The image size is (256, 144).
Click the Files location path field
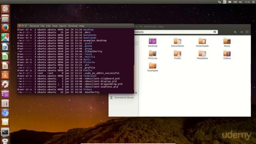176,32
